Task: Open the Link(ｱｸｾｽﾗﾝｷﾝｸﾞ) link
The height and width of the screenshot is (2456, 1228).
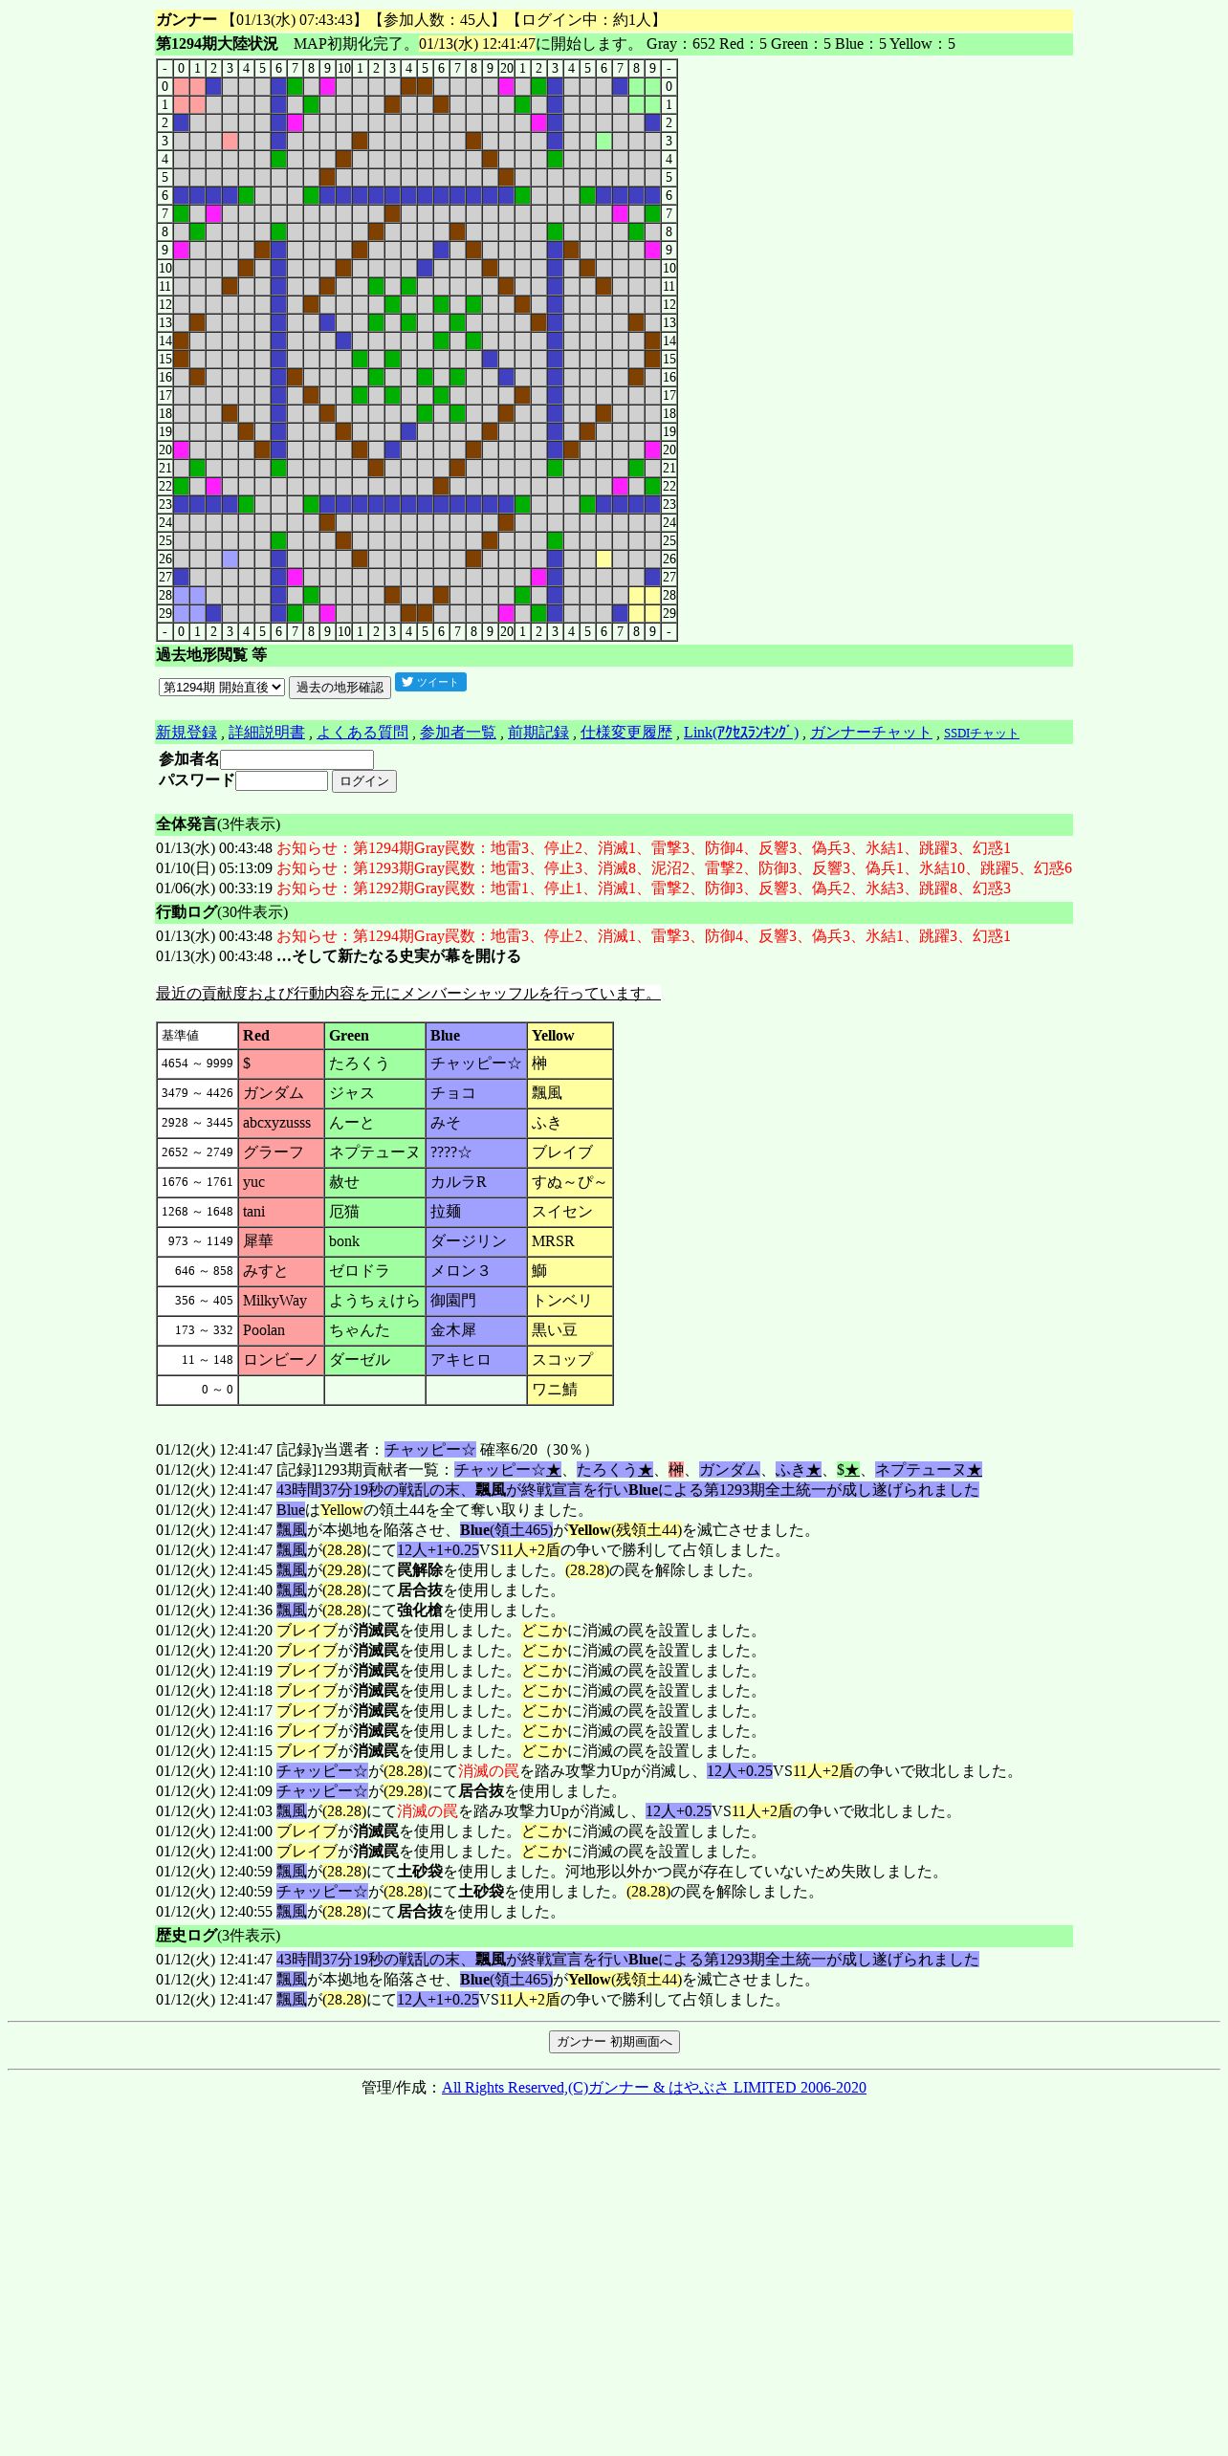Action: pos(741,733)
